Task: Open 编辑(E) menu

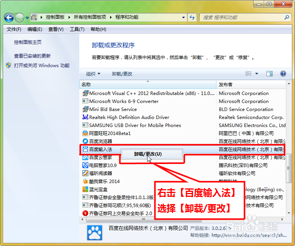Action: [35, 29]
